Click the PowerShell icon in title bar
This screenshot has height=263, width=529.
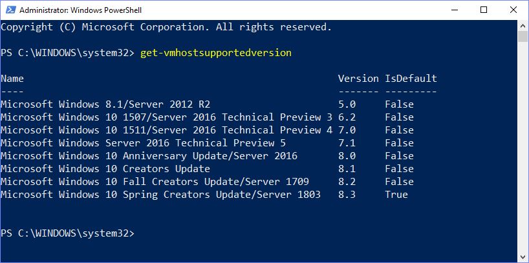pyautogui.click(x=10, y=10)
